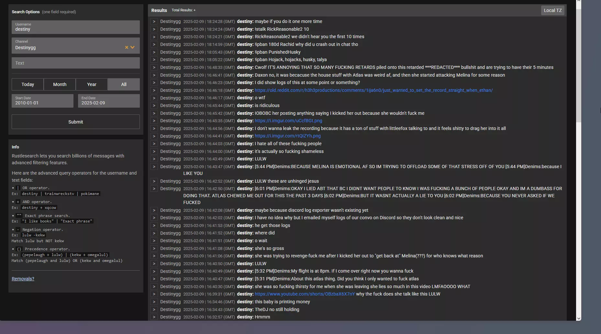Expand the '[5:44 PM]Denims:BECAUSE MELINA' row
Viewport: 601px width, 334px height.
click(x=154, y=167)
